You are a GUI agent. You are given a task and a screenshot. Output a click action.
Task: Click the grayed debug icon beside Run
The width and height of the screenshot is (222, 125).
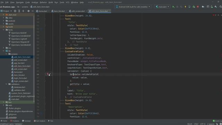[x=177, y=7]
